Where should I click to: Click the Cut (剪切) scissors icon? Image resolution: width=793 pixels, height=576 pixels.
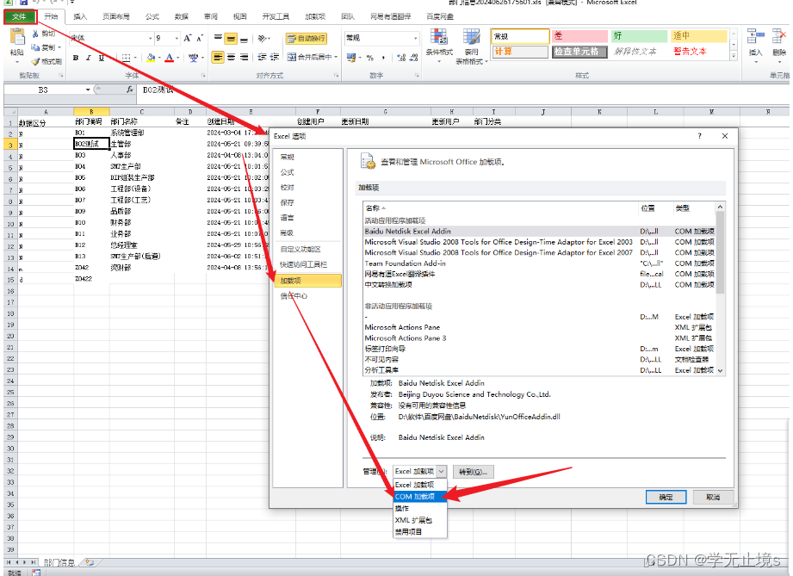pyautogui.click(x=35, y=34)
